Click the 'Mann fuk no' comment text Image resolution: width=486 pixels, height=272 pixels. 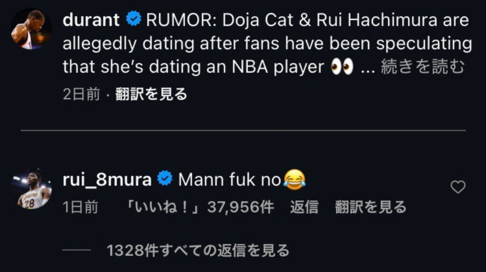[x=230, y=179]
